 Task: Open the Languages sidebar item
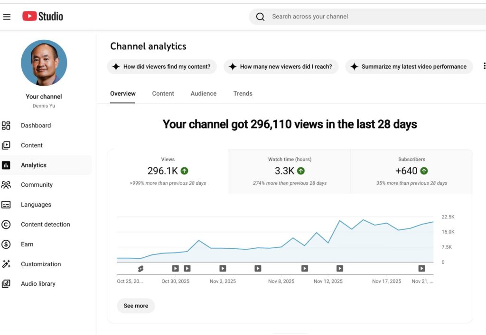click(x=36, y=205)
